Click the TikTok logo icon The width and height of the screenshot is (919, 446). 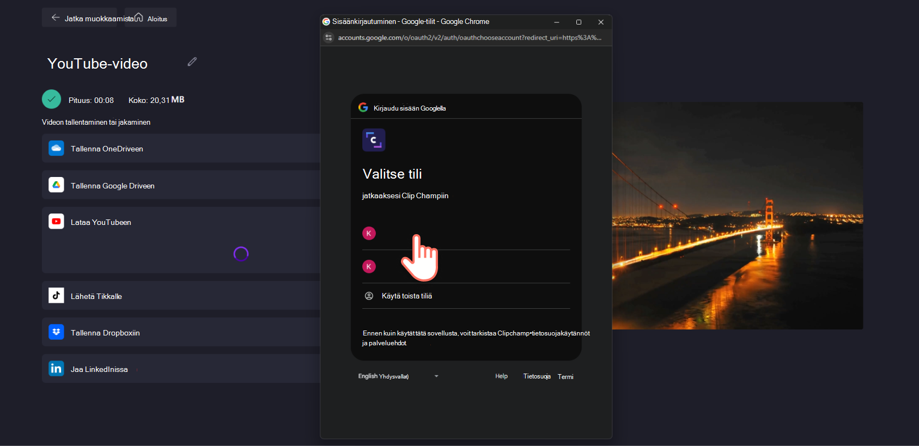click(56, 296)
